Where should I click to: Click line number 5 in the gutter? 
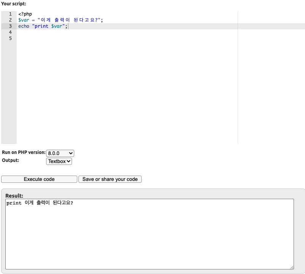[10, 38]
